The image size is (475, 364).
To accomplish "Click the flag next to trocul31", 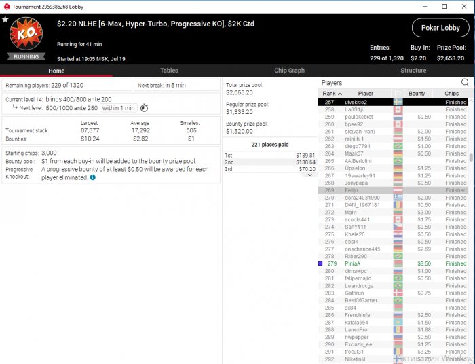I will coord(398,352).
